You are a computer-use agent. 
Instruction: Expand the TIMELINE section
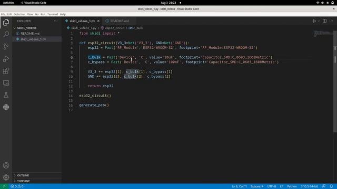pos(23,181)
